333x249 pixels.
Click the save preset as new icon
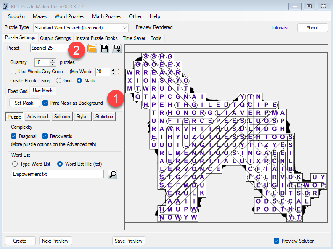pyautogui.click(x=116, y=49)
